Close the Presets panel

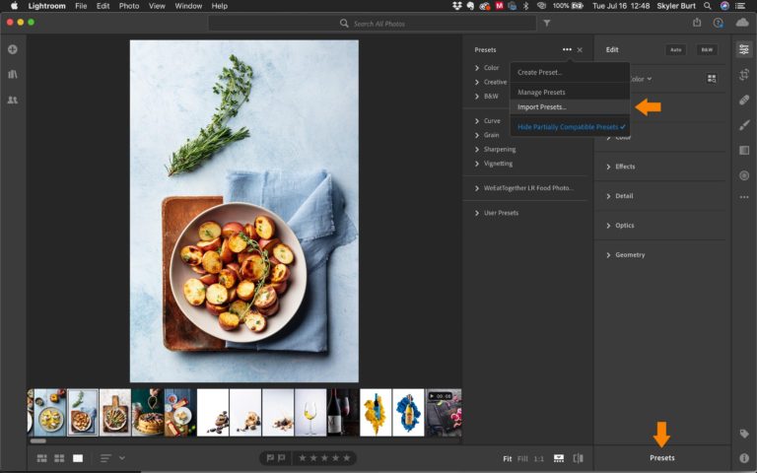pos(580,49)
